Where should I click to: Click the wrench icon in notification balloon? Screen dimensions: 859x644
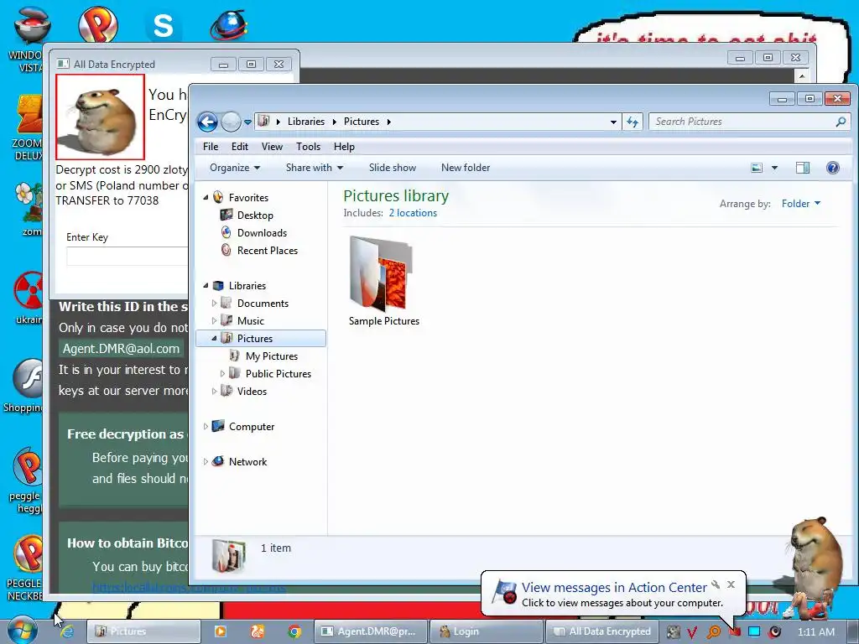[716, 584]
